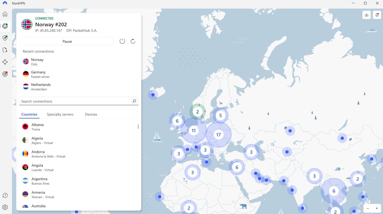Click map cluster marker 11
The image size is (383, 214).
tap(193, 130)
